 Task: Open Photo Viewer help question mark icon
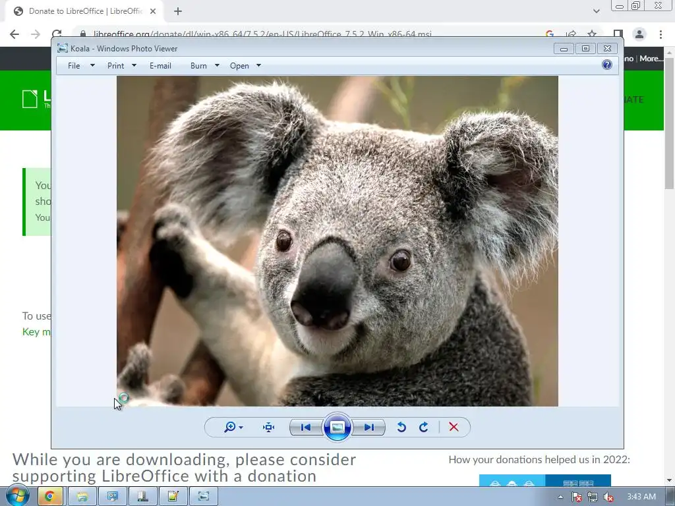point(607,65)
